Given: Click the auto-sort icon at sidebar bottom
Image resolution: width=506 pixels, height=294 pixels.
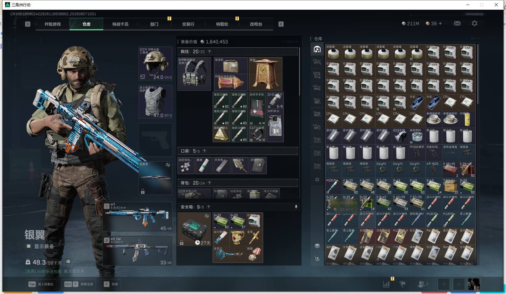Looking at the screenshot, I should (317, 259).
